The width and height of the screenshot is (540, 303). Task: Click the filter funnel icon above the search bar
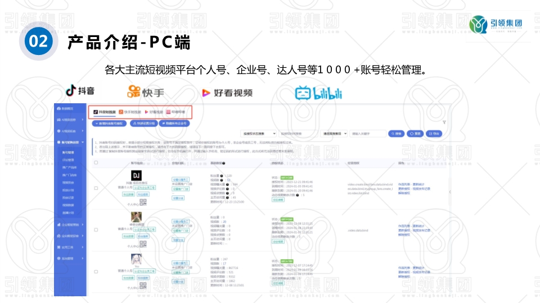(444, 122)
